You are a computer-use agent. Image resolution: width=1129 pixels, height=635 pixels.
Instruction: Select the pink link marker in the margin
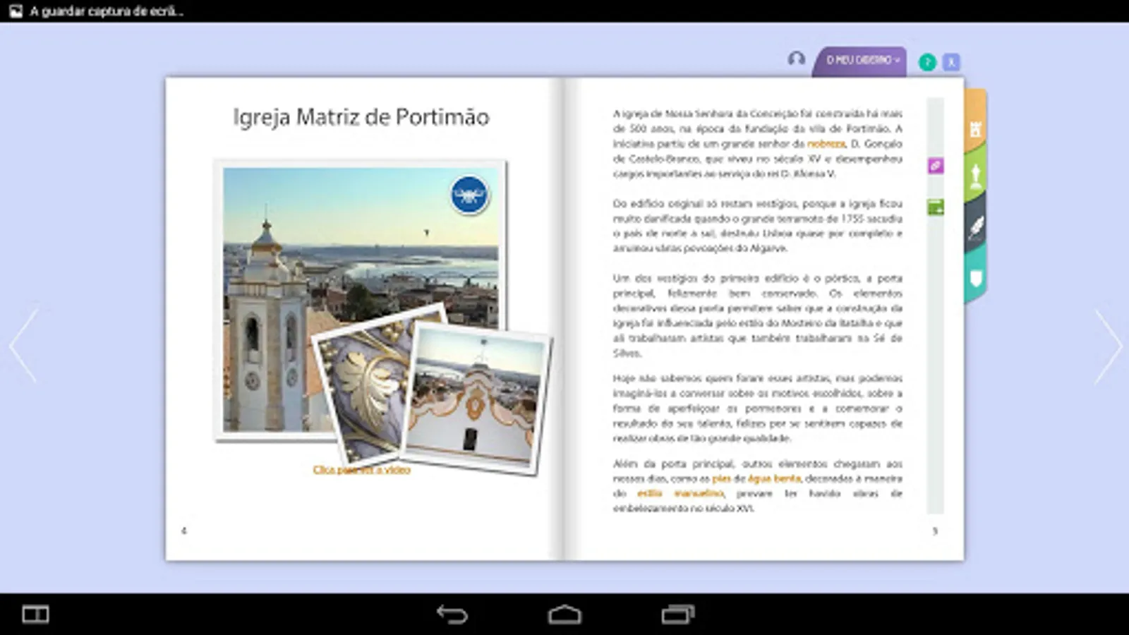click(x=936, y=166)
